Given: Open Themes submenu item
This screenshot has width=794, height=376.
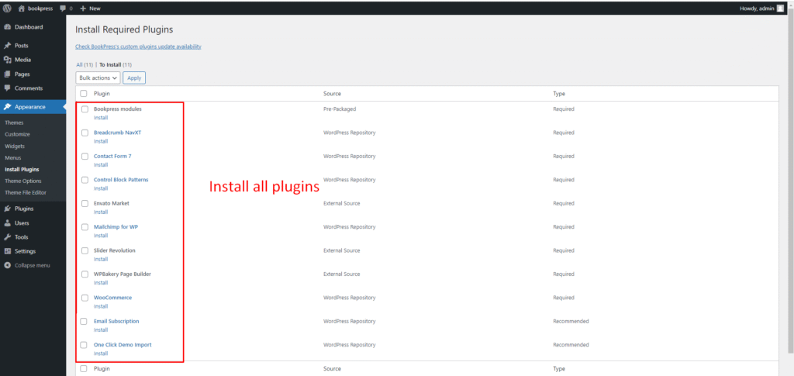Looking at the screenshot, I should pyautogui.click(x=14, y=123).
